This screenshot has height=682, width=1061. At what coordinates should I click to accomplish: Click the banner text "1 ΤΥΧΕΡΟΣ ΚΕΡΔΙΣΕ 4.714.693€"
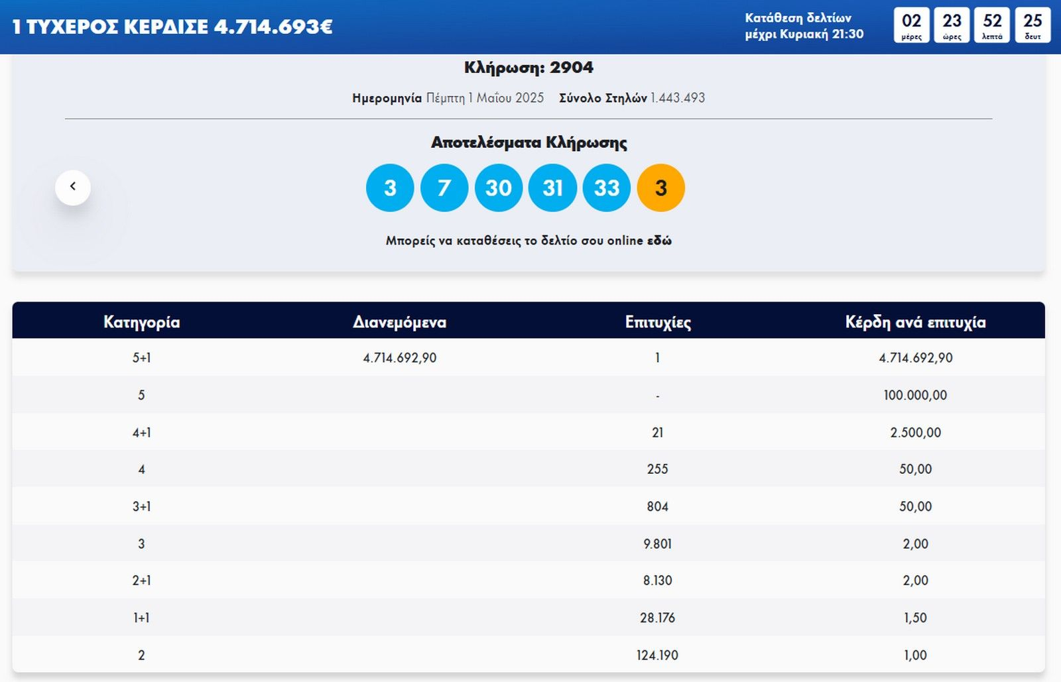pos(172,27)
